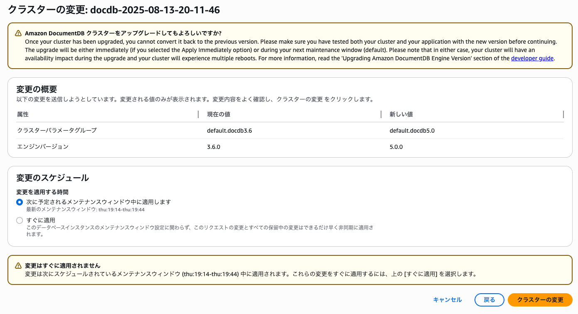This screenshot has width=578, height=314.
Task: Click the キャンセル button
Action: tap(448, 299)
